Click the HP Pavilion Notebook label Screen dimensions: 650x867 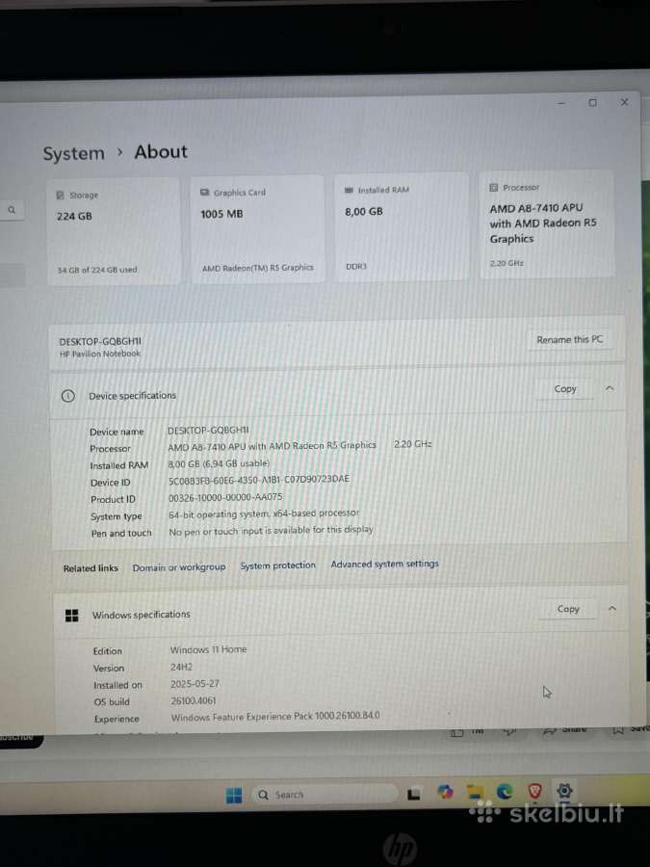tap(100, 354)
